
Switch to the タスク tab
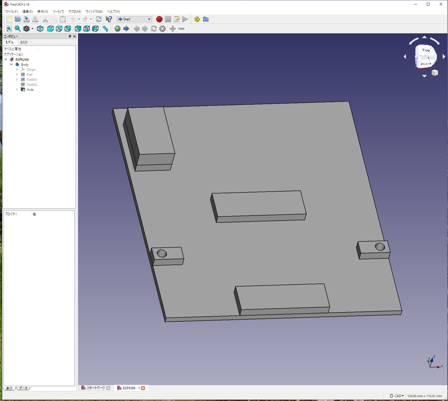24,42
